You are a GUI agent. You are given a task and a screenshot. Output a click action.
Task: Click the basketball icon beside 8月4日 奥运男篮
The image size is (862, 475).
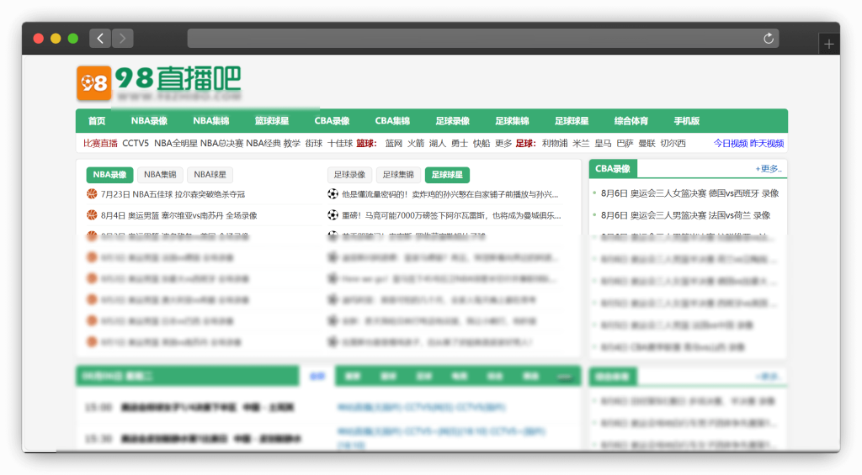[x=92, y=215]
